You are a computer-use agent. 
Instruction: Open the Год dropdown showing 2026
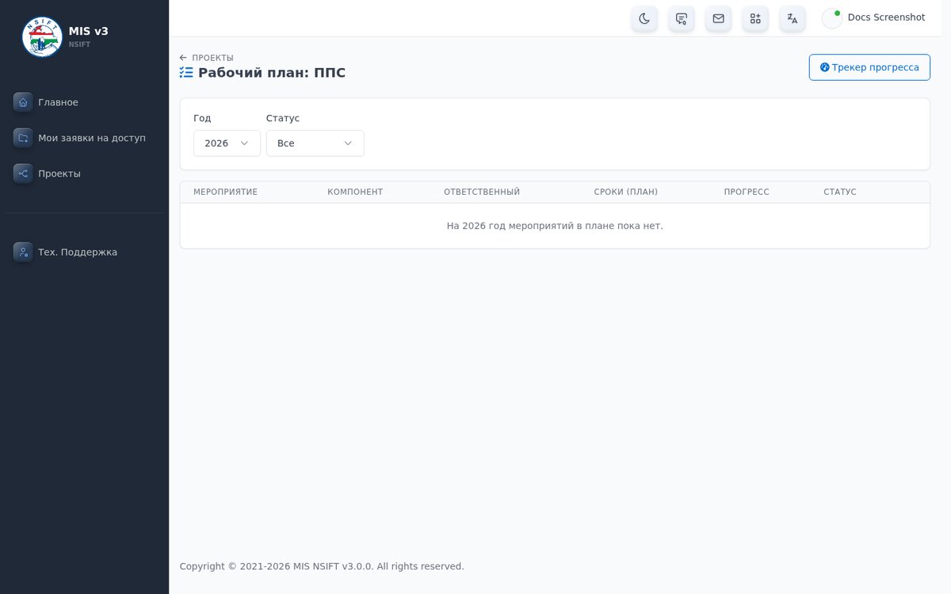tap(227, 143)
